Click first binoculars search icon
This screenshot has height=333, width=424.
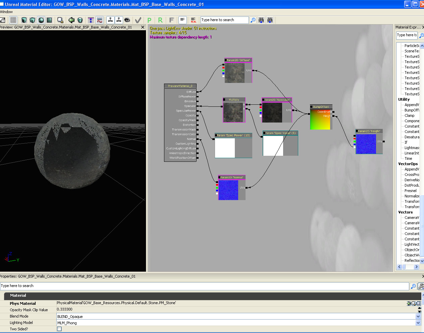pyautogui.click(x=261, y=20)
